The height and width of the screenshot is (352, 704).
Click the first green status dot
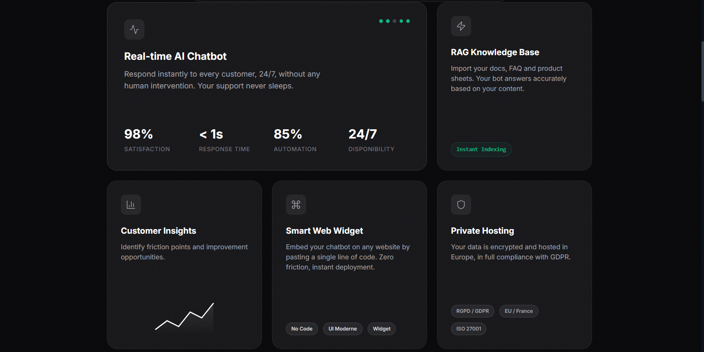point(381,21)
